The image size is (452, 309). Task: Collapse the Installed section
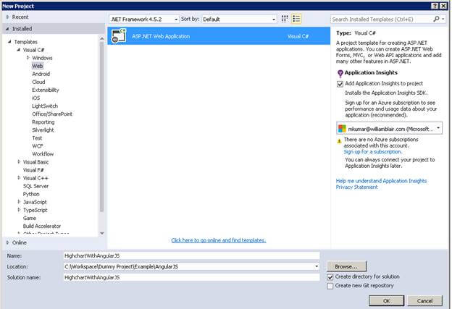(x=7, y=29)
